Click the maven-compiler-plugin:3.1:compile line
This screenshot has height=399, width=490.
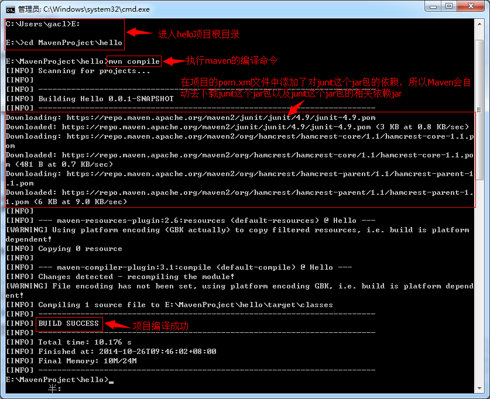pyautogui.click(x=179, y=267)
